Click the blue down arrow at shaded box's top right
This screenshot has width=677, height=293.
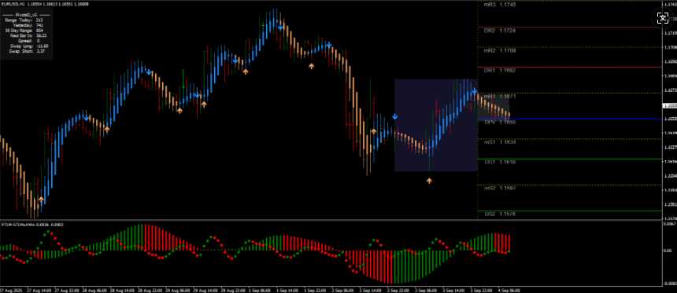(x=475, y=91)
